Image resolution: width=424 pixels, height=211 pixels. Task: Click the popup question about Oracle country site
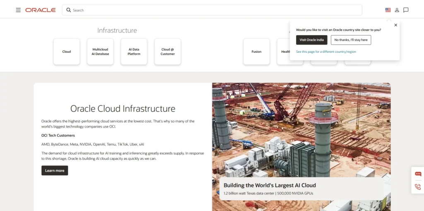339,30
